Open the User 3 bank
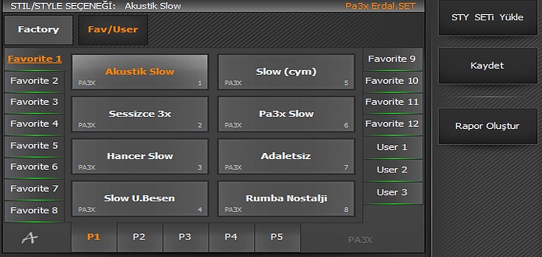This screenshot has width=542, height=257. [x=392, y=193]
